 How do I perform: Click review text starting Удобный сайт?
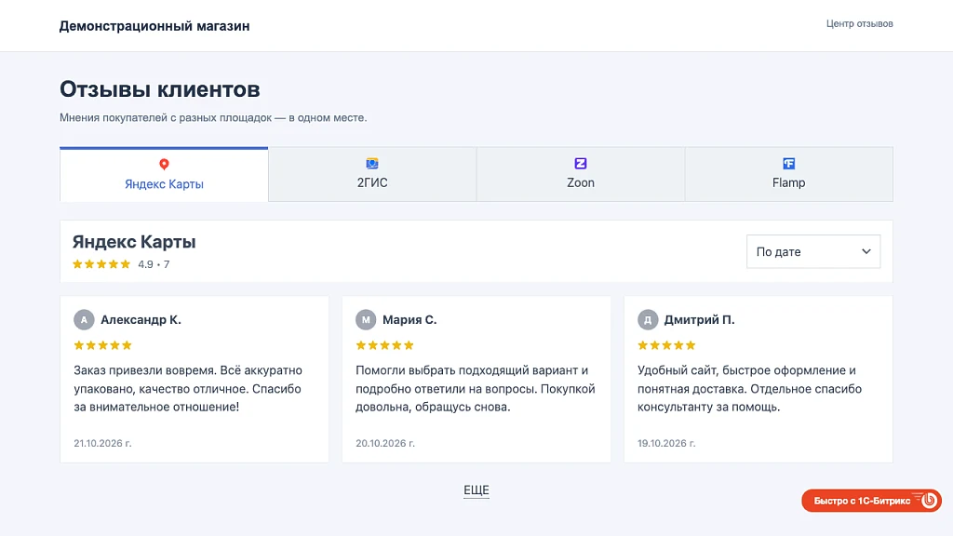(749, 389)
